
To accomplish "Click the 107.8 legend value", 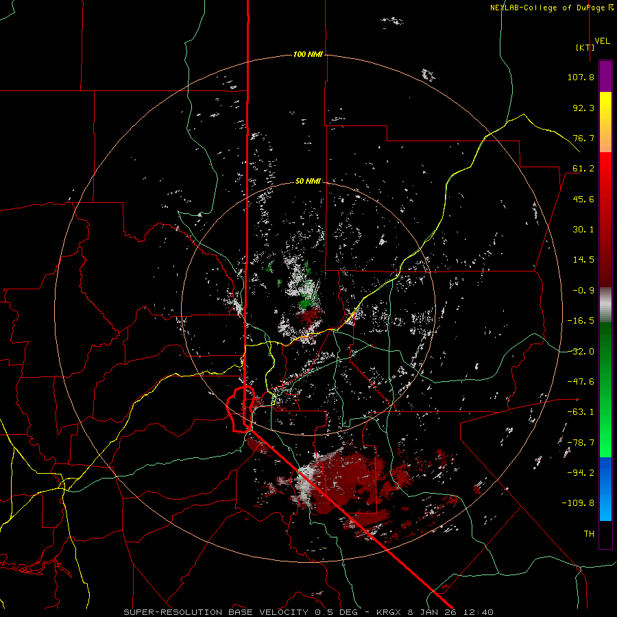I will [x=581, y=77].
